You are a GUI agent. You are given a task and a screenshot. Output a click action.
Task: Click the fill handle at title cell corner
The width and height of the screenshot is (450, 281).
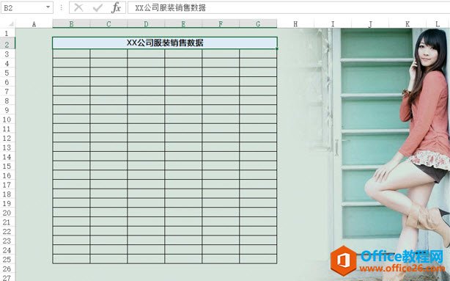coord(277,49)
